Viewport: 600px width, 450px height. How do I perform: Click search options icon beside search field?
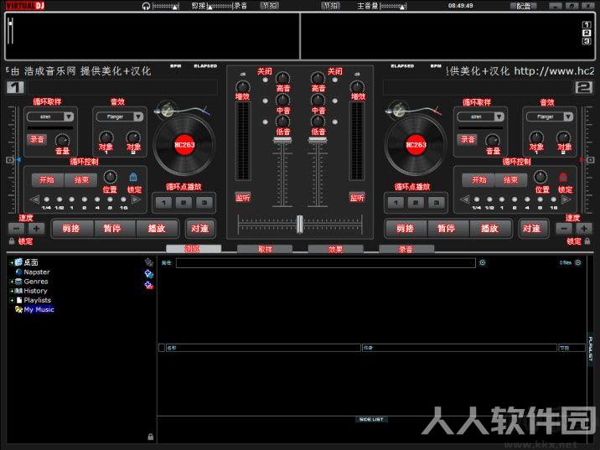pos(482,262)
